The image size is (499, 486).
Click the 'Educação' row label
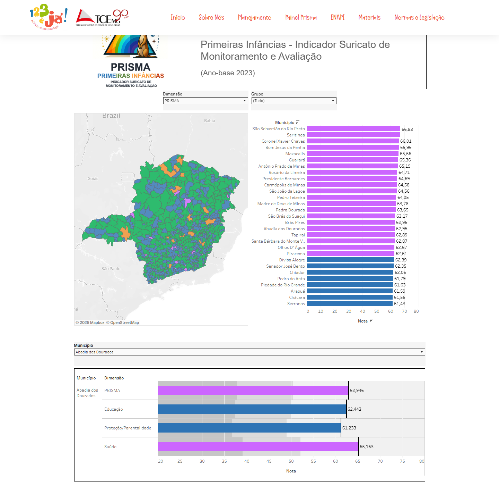(114, 409)
